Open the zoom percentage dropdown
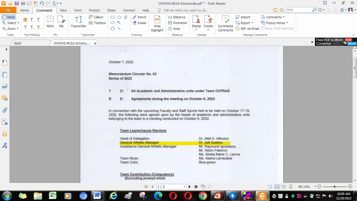Viewport: 357px width, 201px height. (x=315, y=187)
